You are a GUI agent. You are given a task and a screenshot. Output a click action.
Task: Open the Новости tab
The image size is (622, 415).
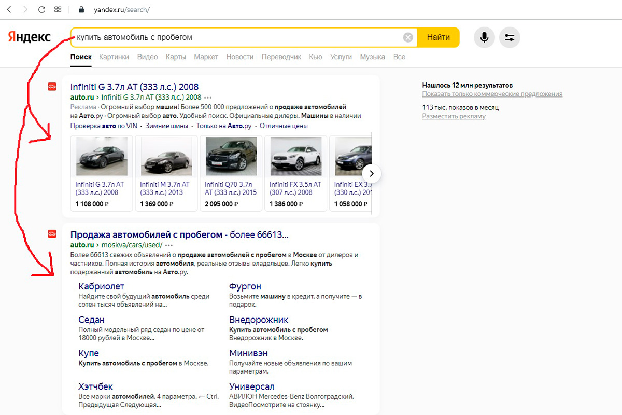[x=240, y=57]
